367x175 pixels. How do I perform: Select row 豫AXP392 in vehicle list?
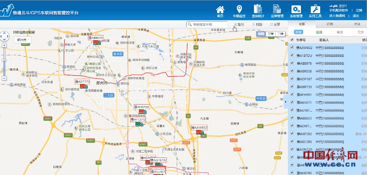coord(327,134)
